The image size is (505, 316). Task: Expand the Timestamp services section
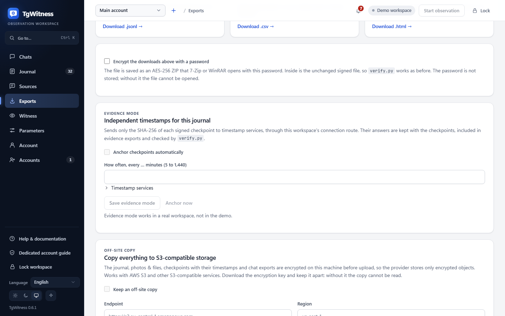[129, 188]
